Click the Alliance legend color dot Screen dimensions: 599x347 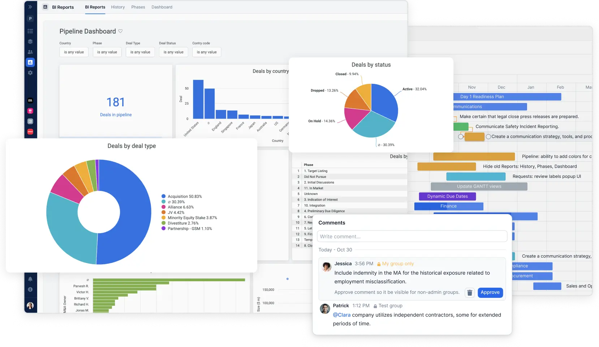[x=164, y=207]
